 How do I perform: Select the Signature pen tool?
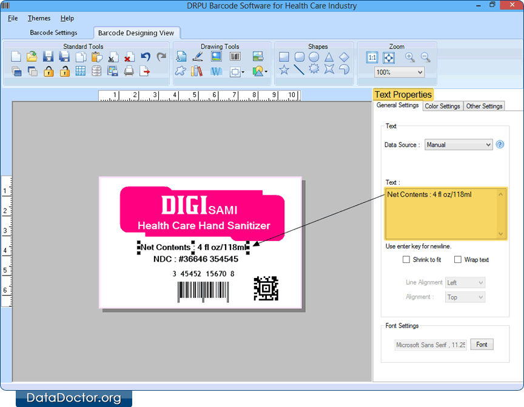pos(198,56)
